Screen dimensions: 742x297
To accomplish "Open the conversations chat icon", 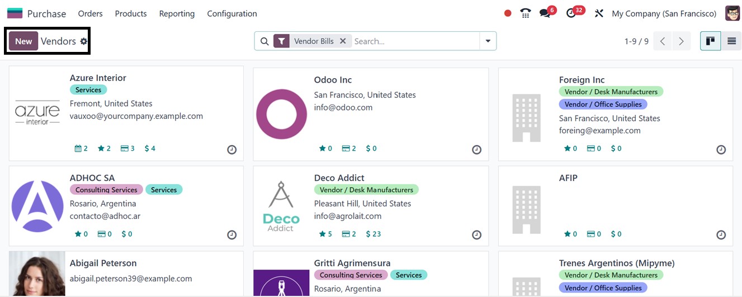I will [x=545, y=13].
